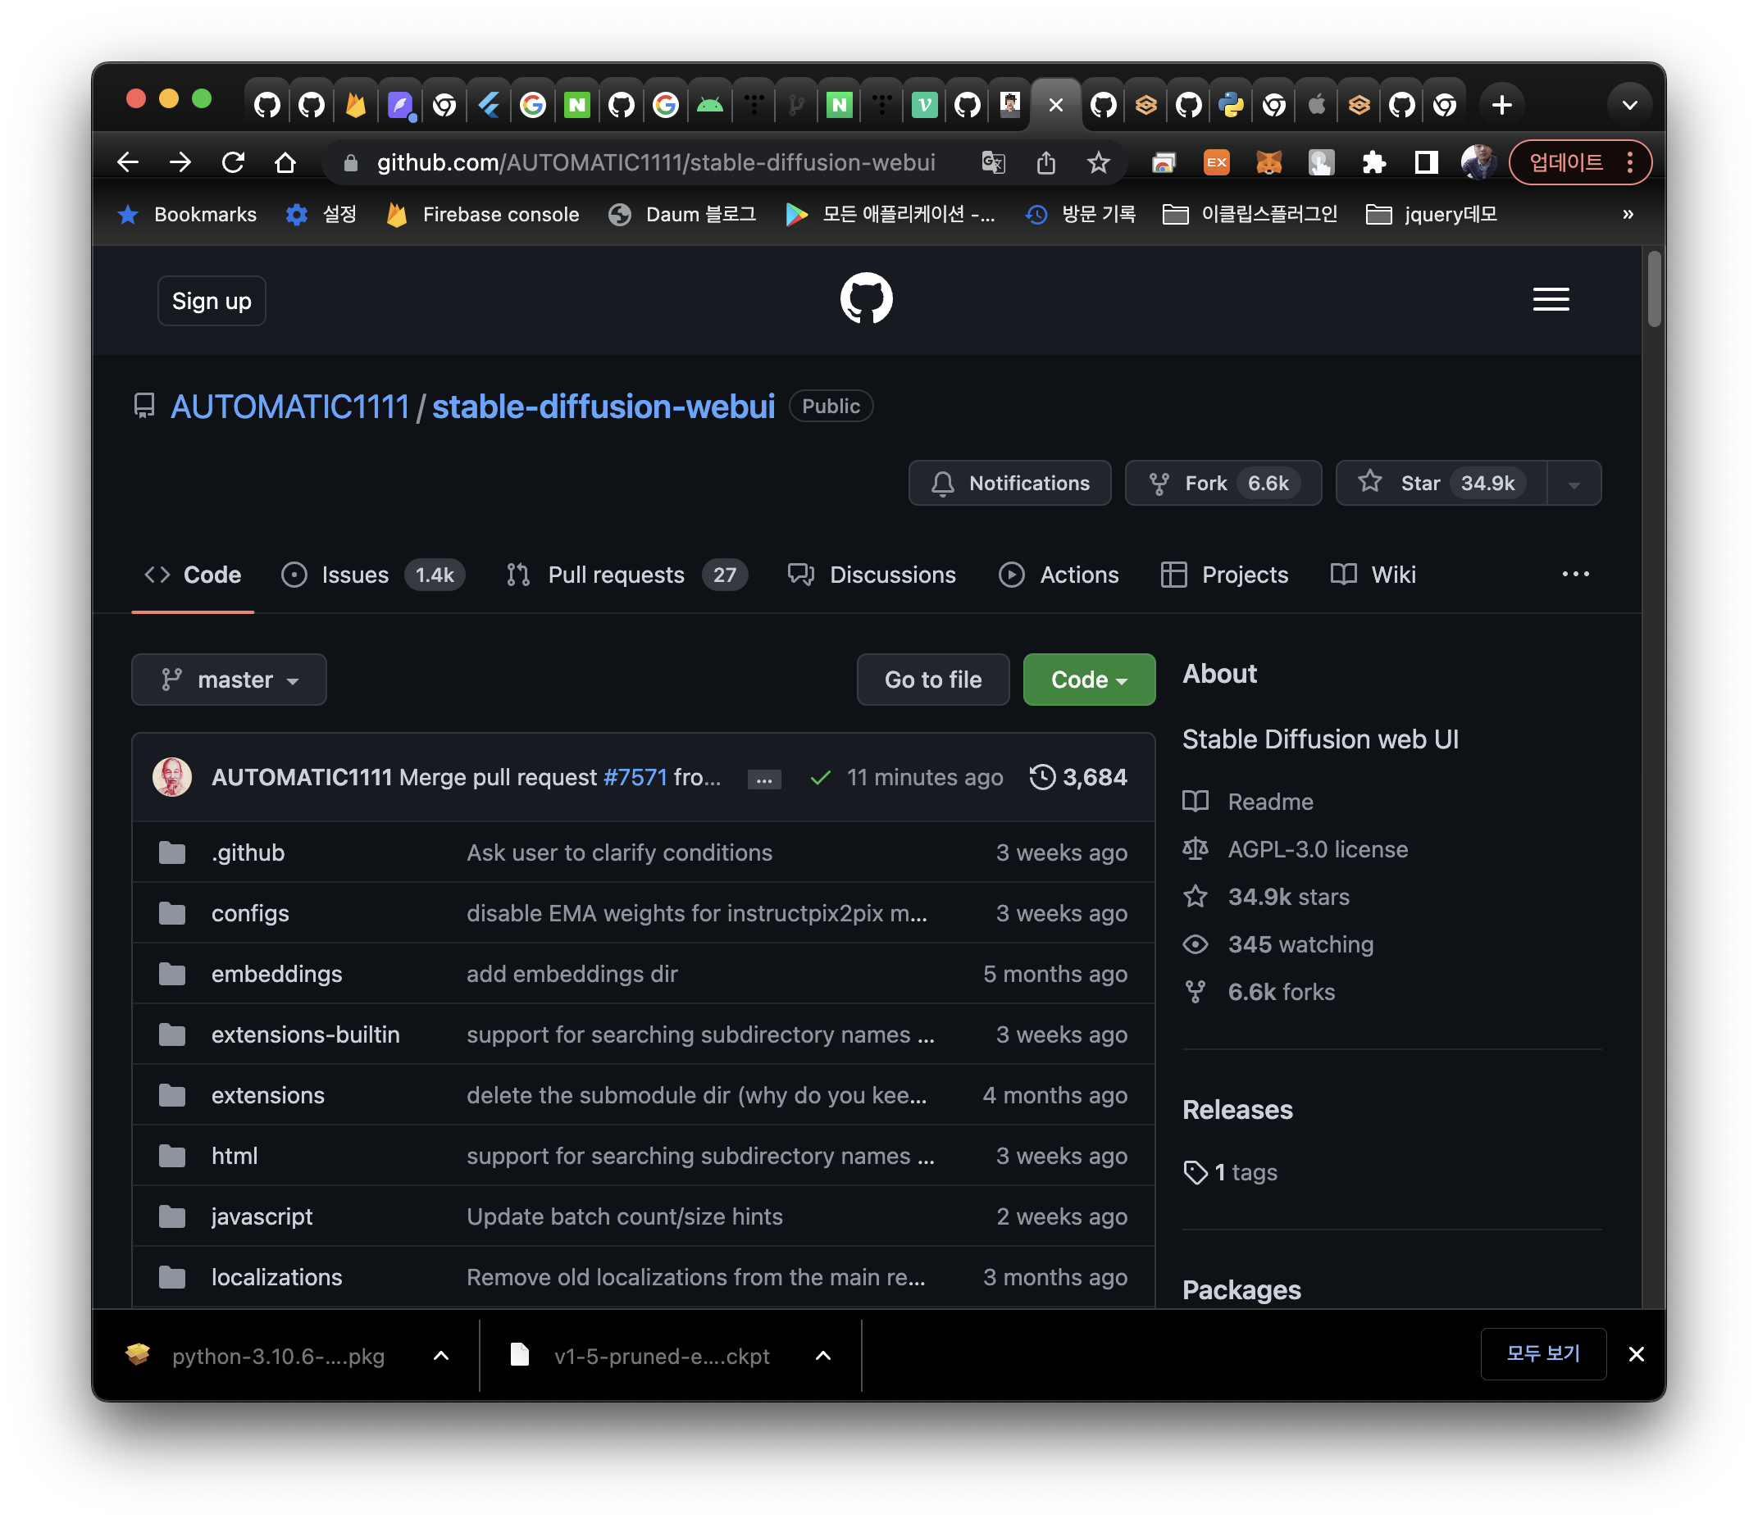Switch to the Flutter icon tab
1758x1523 pixels.
point(488,105)
